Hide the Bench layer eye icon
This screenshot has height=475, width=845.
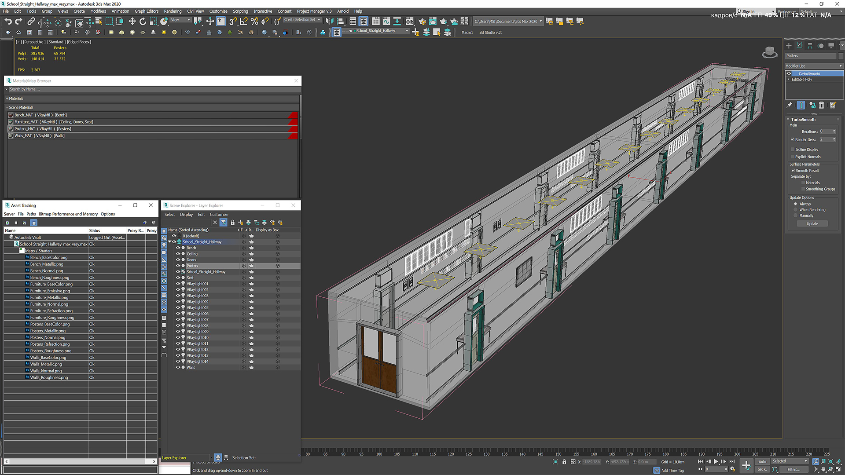(x=178, y=248)
